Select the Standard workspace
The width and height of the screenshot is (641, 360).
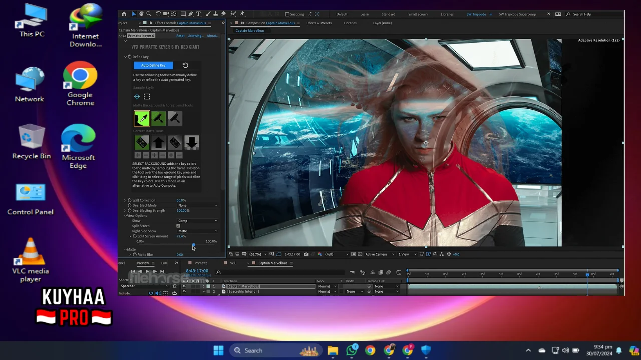(x=388, y=14)
